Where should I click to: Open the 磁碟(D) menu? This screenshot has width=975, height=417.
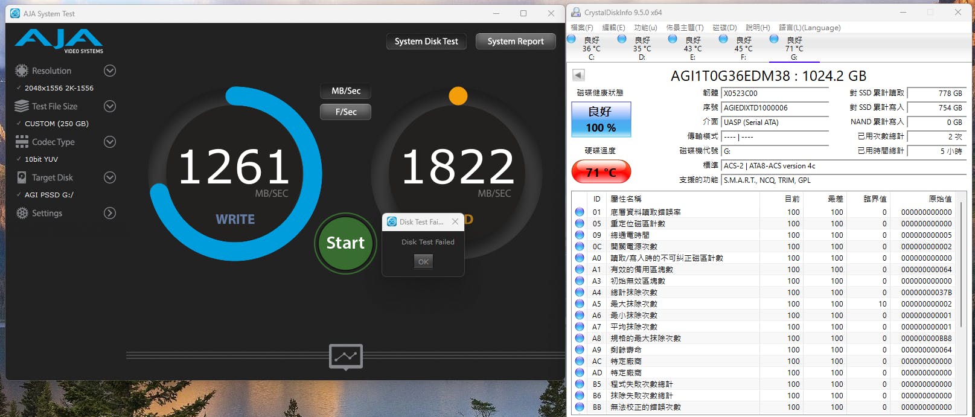(x=724, y=27)
